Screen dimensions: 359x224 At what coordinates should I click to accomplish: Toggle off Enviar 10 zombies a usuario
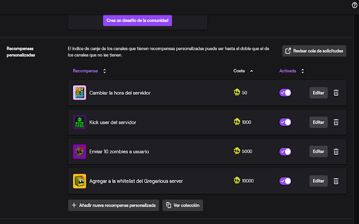pyautogui.click(x=285, y=151)
